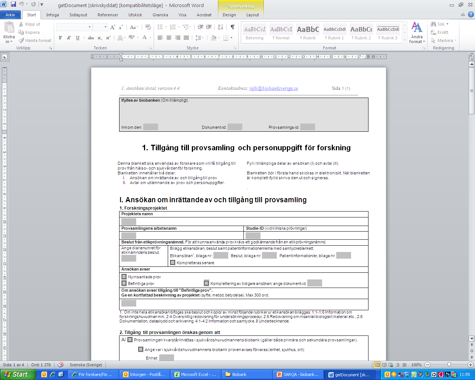Viewport: 475px width, 380px height.
Task: Toggle Italic formatting icon
Action: (69, 38)
